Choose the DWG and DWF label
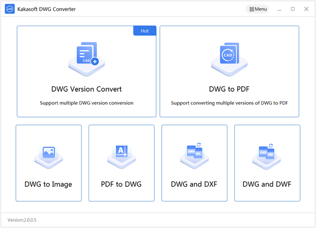Image resolution: width=316 pixels, height=228 pixels. point(267,184)
